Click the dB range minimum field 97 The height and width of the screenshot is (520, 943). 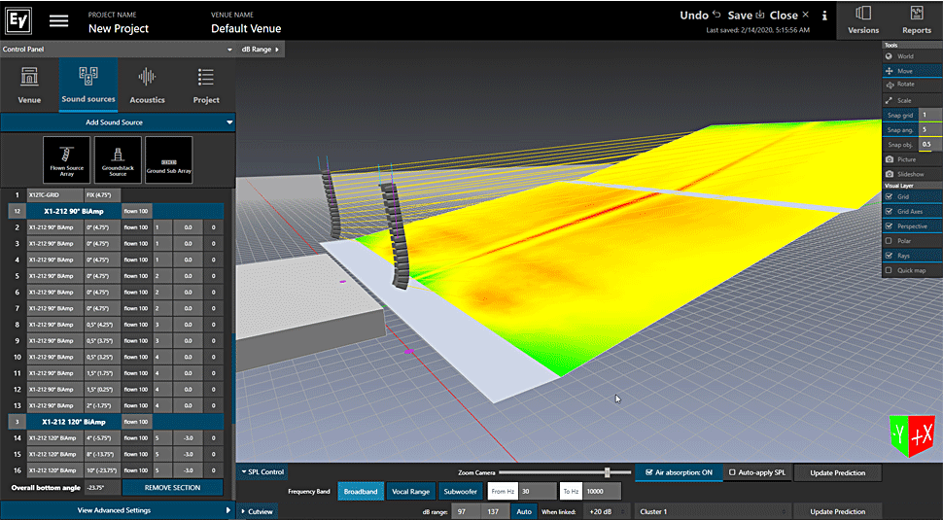coord(466,511)
